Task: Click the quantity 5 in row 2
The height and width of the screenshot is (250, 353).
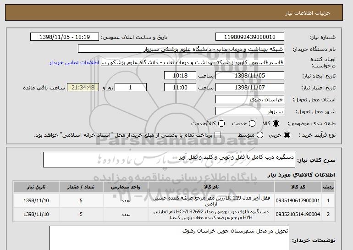Action: 81,214
